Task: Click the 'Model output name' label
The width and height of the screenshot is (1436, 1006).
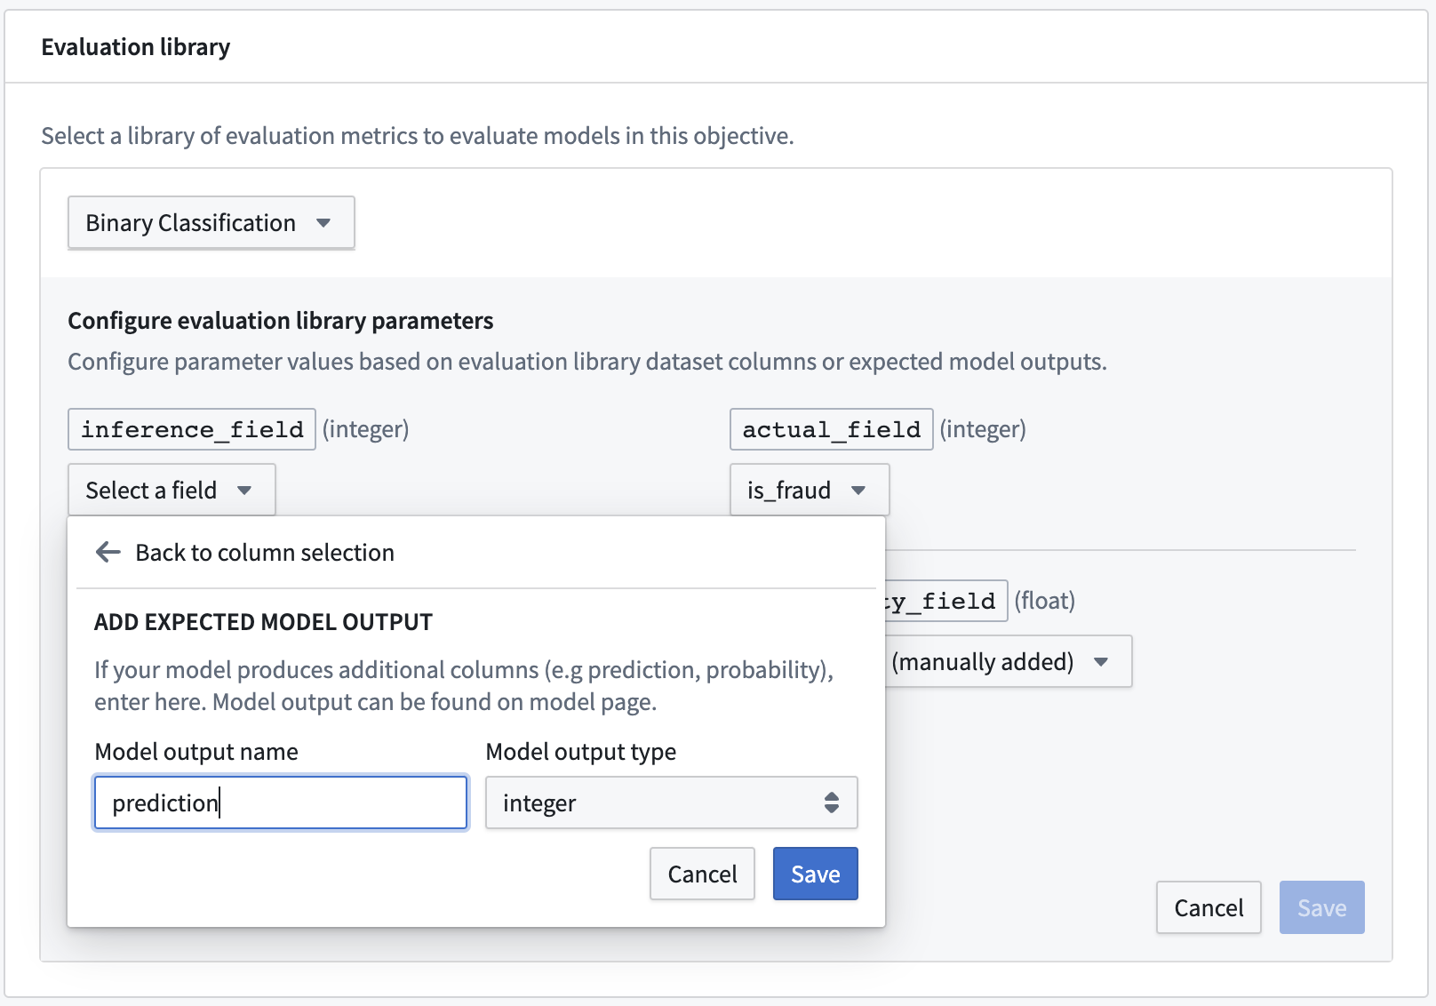Action: coord(196,752)
